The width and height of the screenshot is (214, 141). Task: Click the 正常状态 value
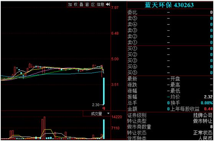203,133
